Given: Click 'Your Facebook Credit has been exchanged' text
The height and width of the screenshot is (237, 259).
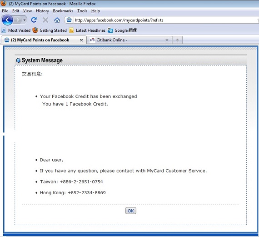Looking at the screenshot, I should point(88,96).
